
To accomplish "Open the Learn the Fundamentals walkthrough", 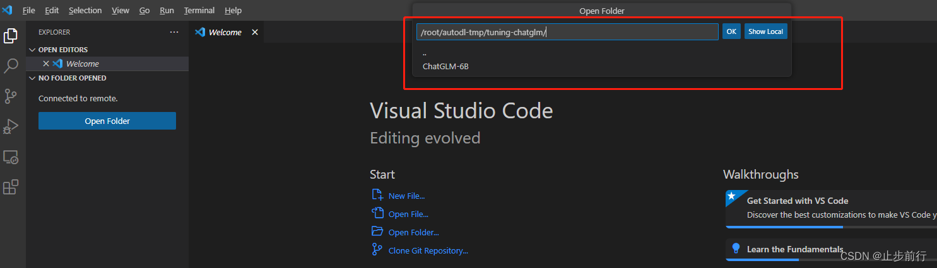I will 831,250.
